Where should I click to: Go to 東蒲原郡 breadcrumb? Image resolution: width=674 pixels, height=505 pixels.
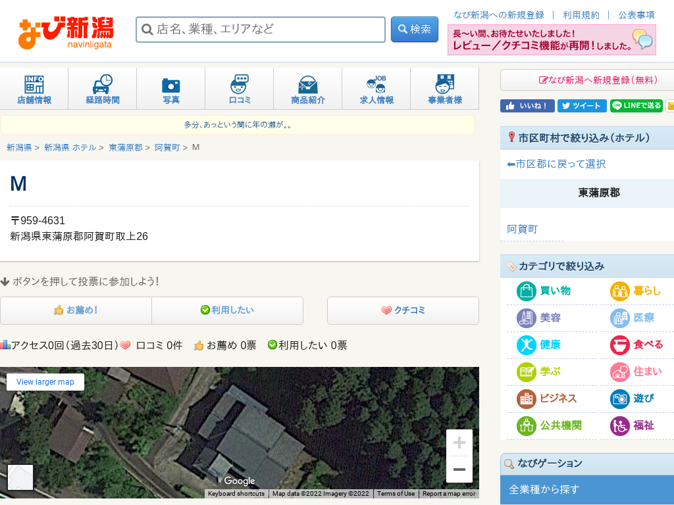[126, 148]
